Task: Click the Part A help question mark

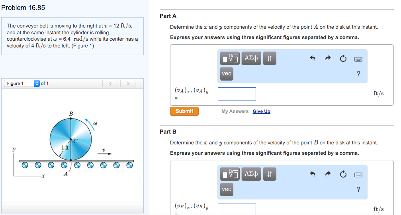Action: (358, 74)
